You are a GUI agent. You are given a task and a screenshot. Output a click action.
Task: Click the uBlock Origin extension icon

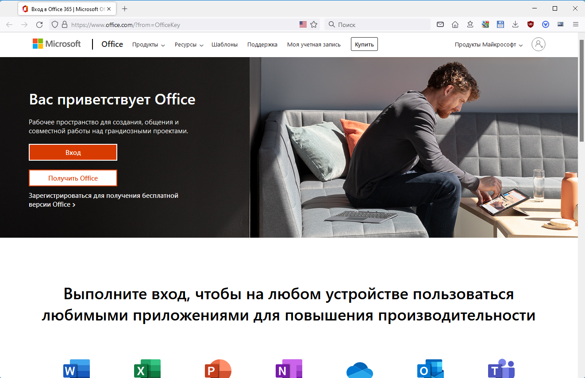click(530, 25)
